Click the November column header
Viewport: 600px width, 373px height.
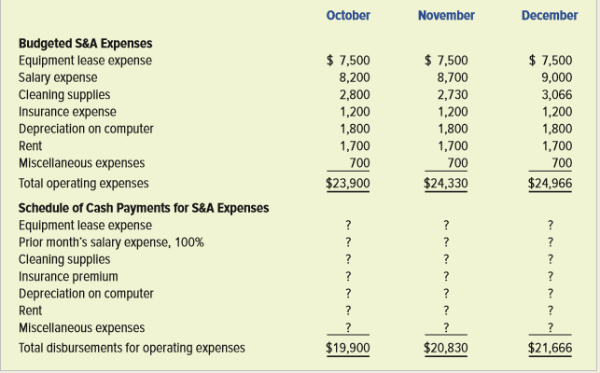pyautogui.click(x=446, y=15)
